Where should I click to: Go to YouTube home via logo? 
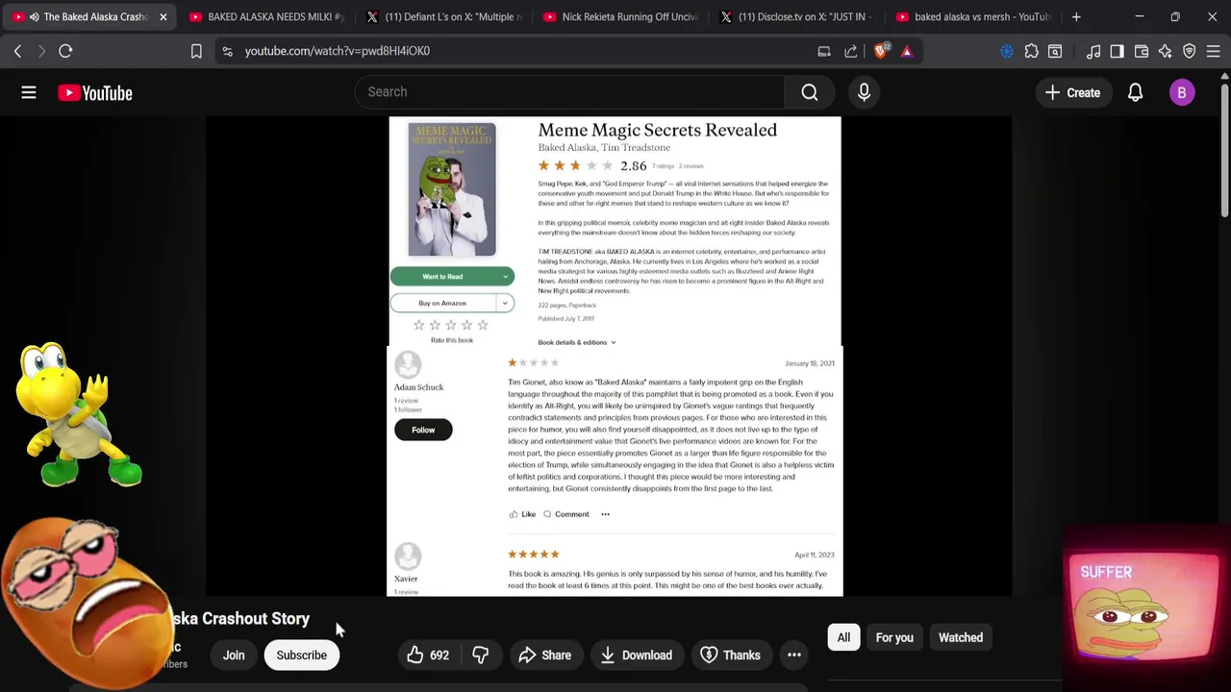pos(94,93)
